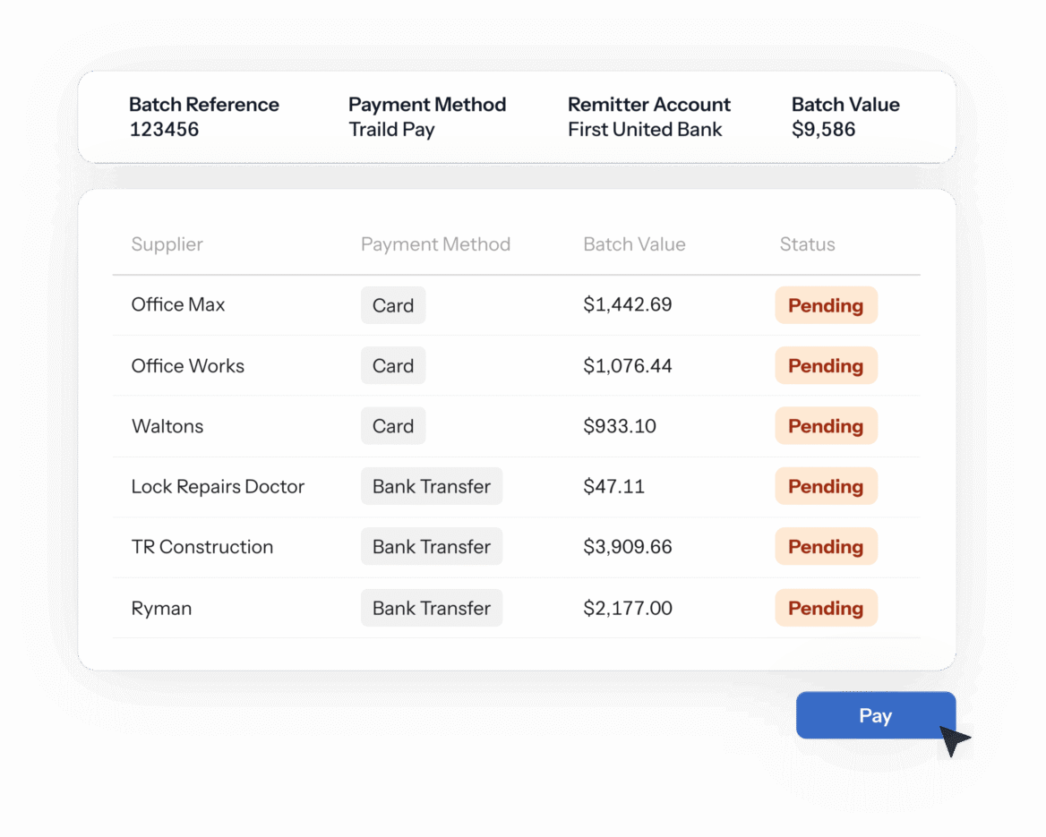Open the Office Works supplier entry
This screenshot has height=837, width=1046.
tap(517, 365)
